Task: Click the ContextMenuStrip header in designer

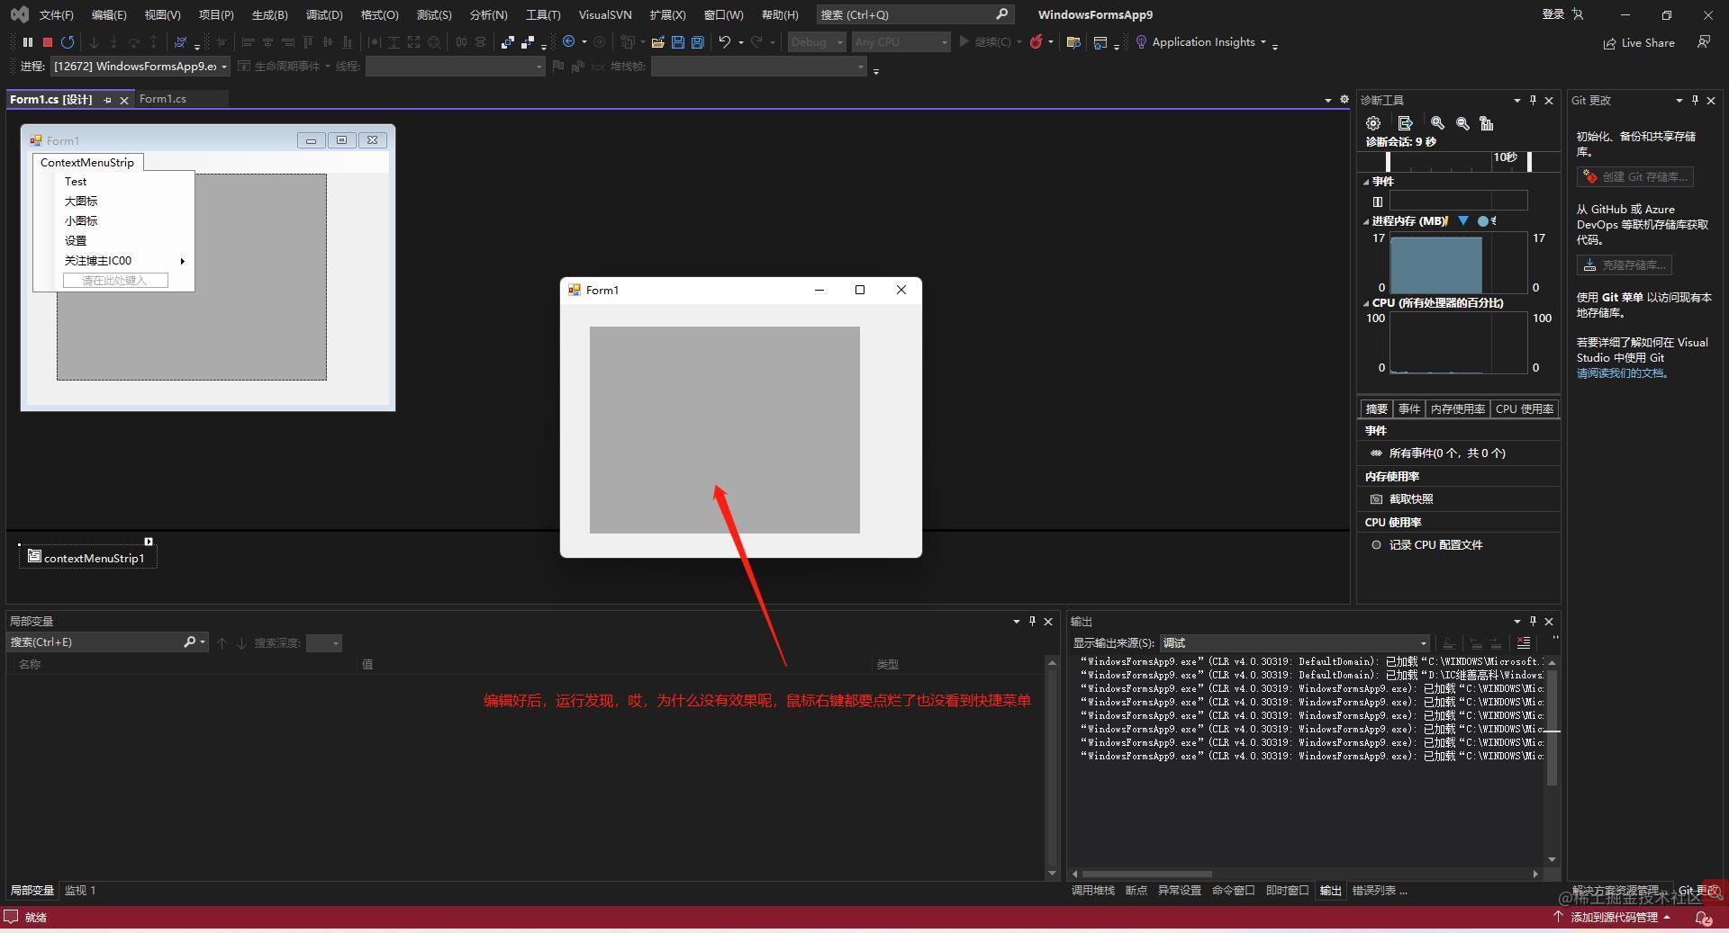Action: [87, 163]
